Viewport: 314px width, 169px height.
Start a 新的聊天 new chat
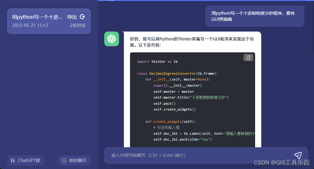point(75,160)
